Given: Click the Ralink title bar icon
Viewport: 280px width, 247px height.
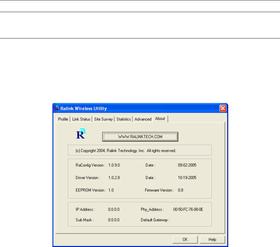Looking at the screenshot, I should tap(57, 108).
